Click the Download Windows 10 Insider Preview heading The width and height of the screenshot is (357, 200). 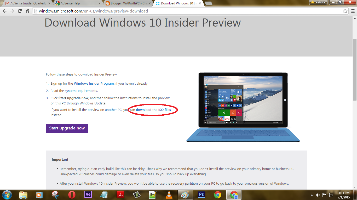143,23
